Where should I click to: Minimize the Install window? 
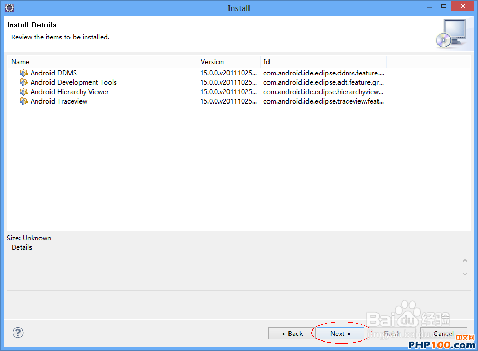pyautogui.click(x=430, y=6)
